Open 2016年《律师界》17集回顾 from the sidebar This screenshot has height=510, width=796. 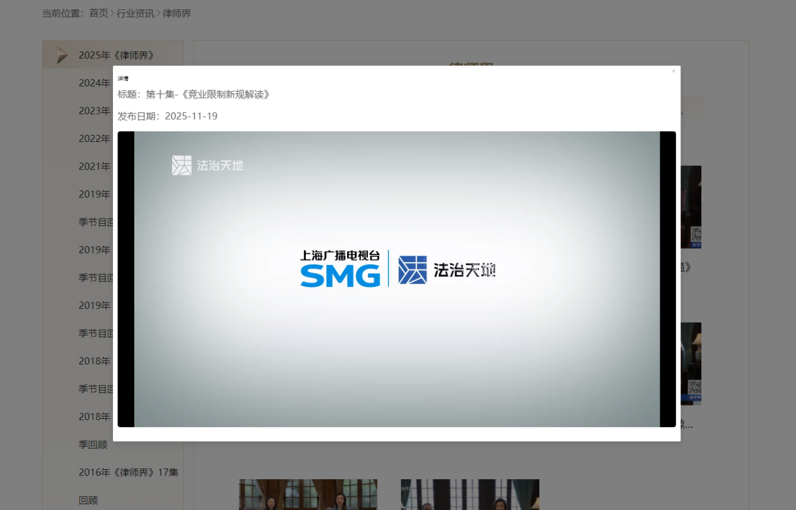click(128, 472)
